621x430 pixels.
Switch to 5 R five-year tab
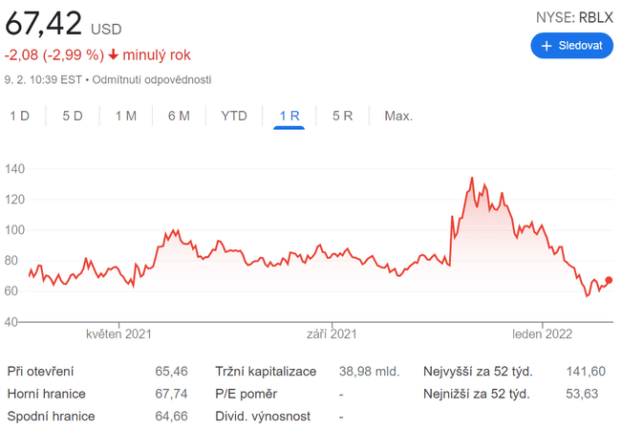(343, 117)
